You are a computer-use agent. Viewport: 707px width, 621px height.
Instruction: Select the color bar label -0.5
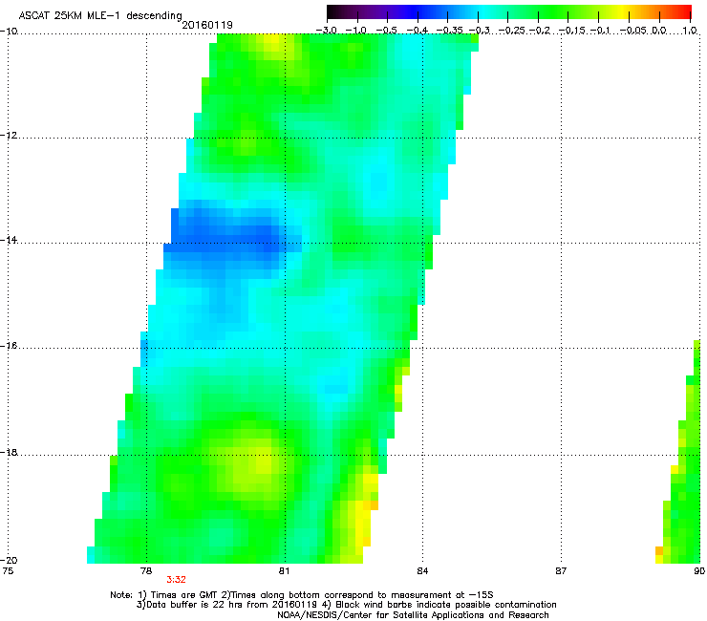point(386,31)
